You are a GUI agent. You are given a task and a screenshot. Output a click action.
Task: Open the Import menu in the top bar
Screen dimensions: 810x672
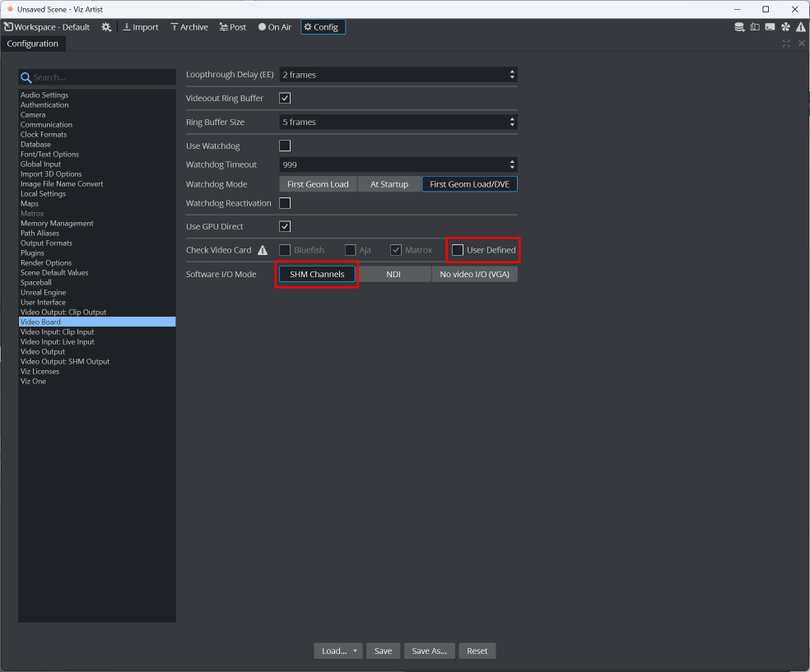click(x=141, y=27)
